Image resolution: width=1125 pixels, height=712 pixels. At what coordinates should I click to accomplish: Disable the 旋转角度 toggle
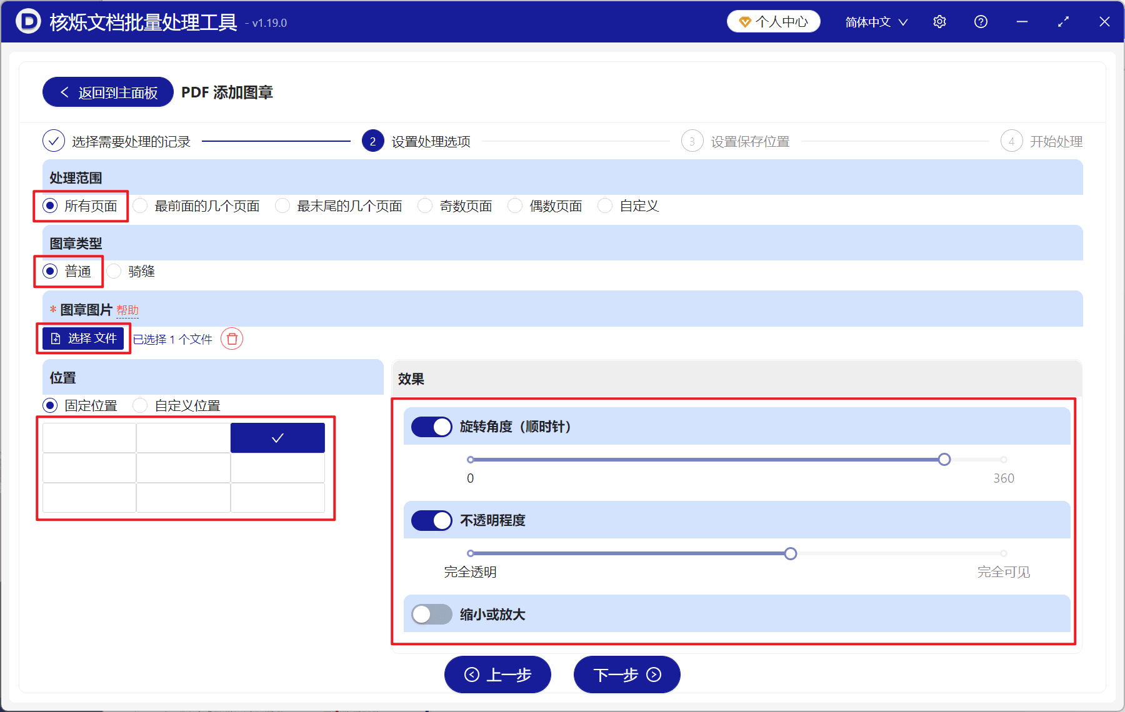(x=431, y=427)
